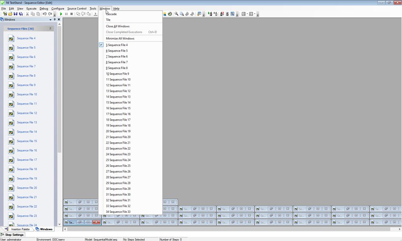The width and height of the screenshot is (402, 241).
Task: Click the Save All icon
Action: point(21,14)
